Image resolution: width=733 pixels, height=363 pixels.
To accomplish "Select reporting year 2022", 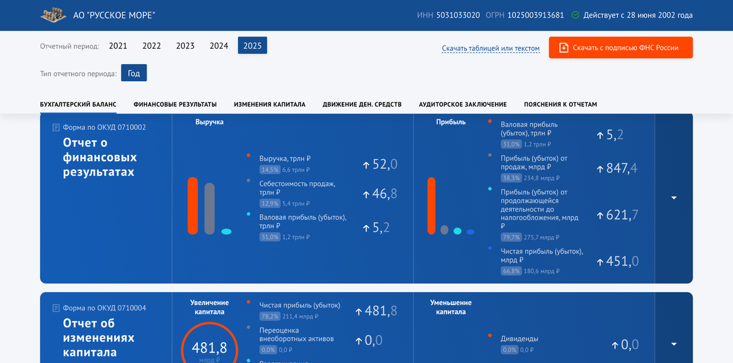I will click(151, 46).
